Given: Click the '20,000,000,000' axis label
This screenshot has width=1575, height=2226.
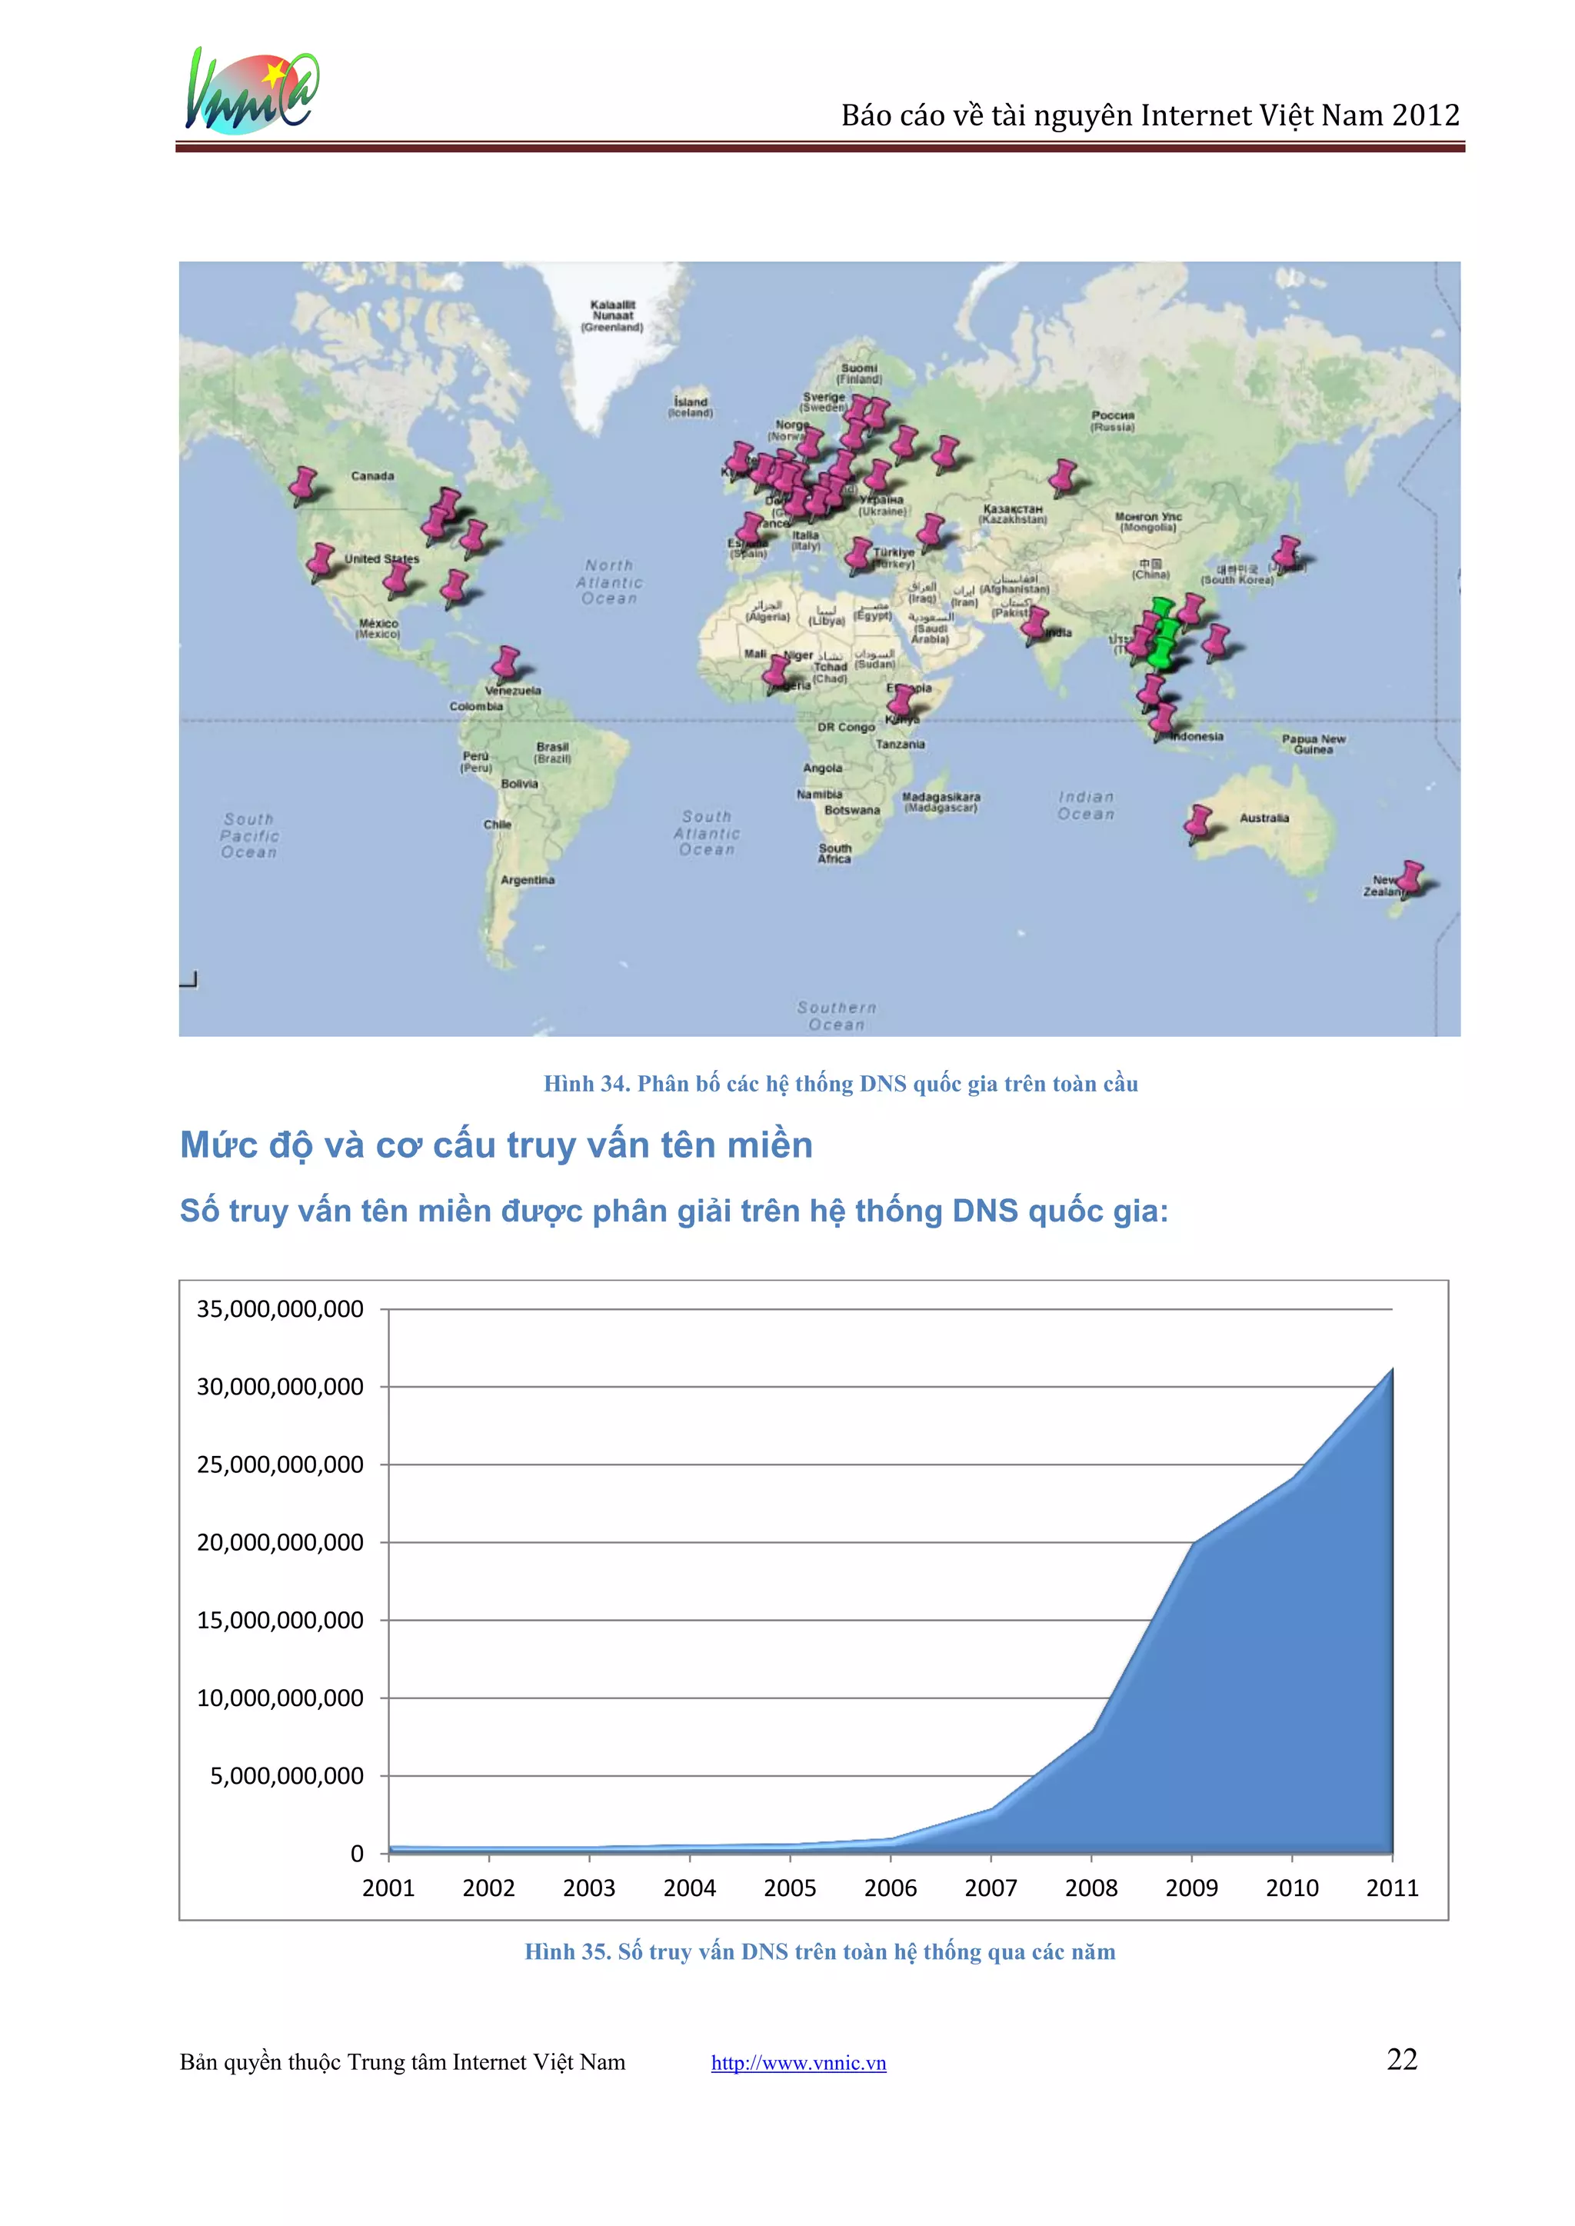Looking at the screenshot, I should (280, 1542).
